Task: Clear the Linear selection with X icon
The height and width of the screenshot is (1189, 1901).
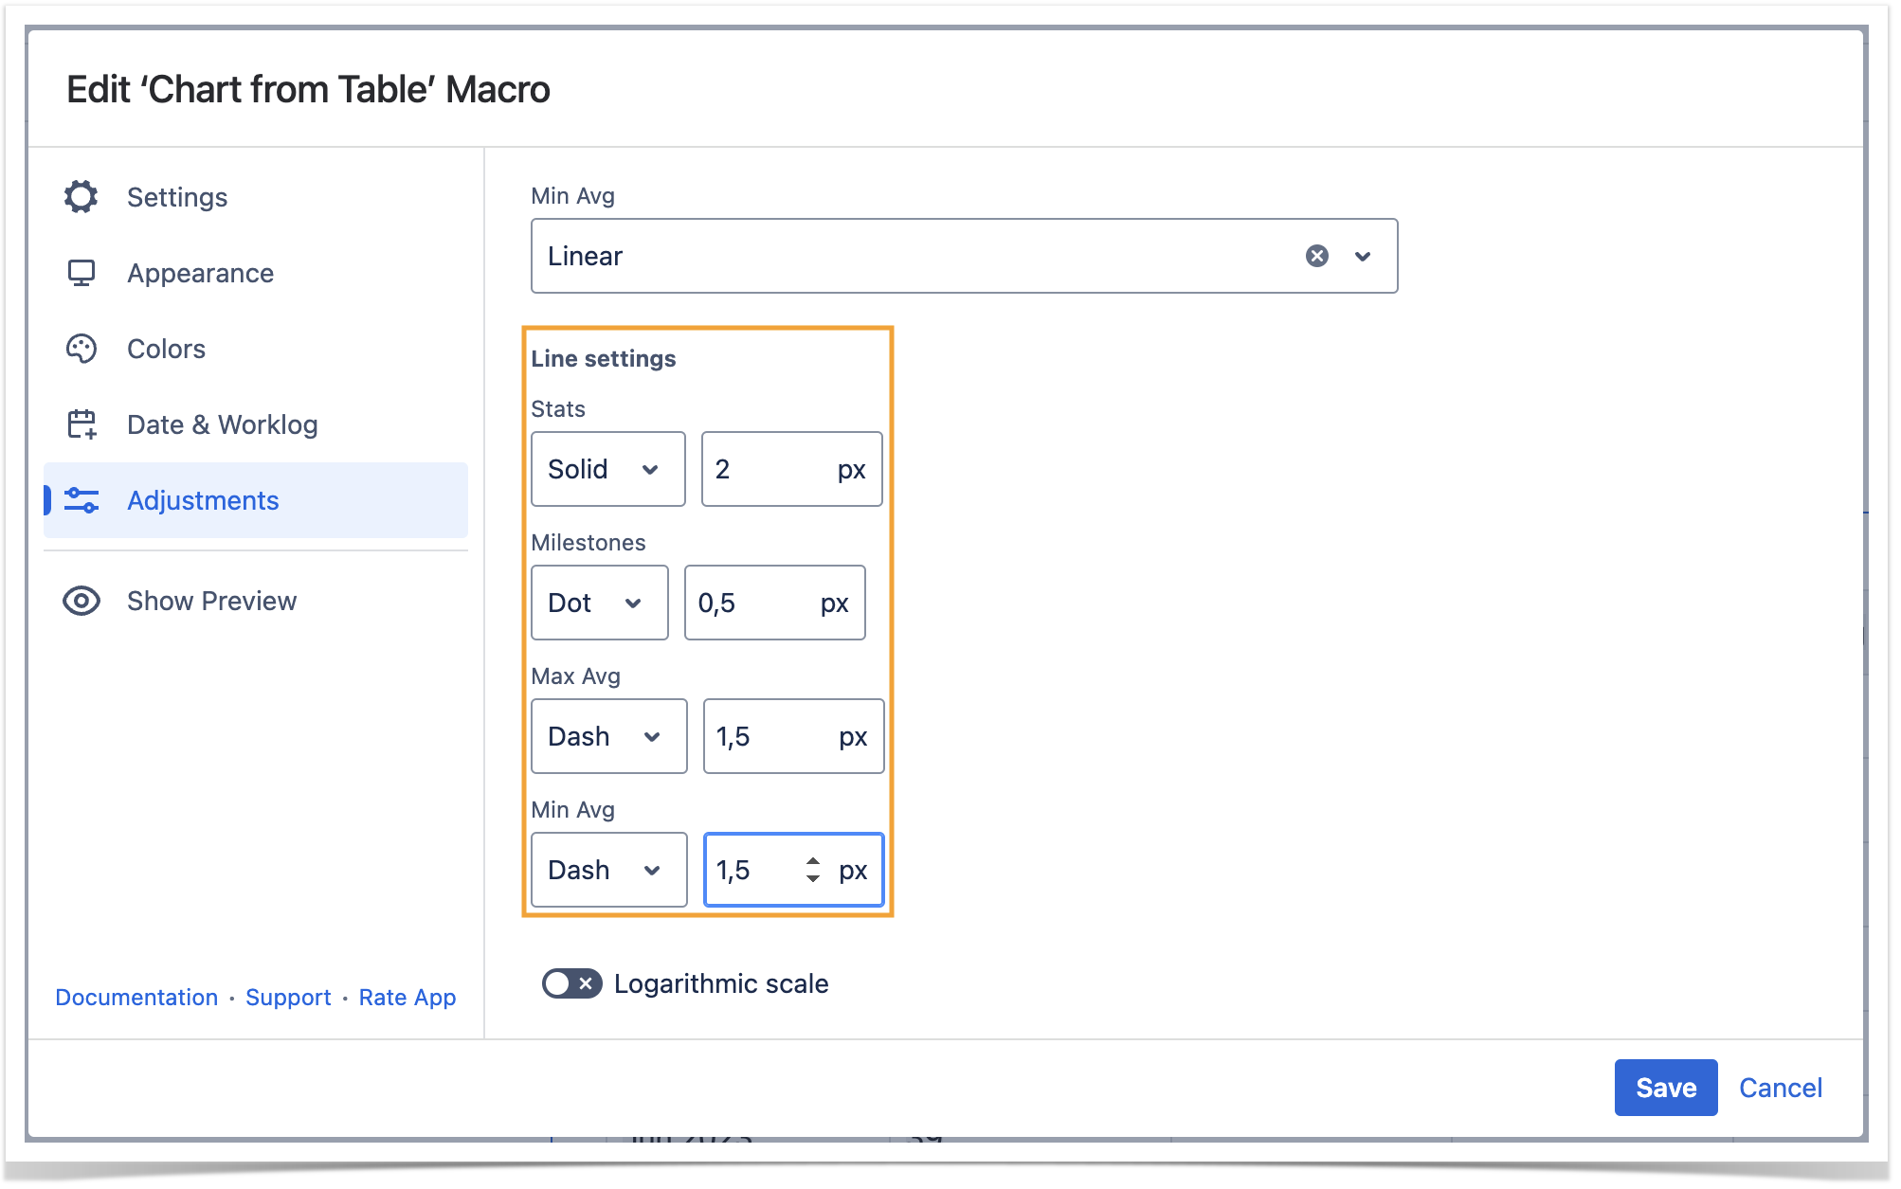Action: 1316,256
